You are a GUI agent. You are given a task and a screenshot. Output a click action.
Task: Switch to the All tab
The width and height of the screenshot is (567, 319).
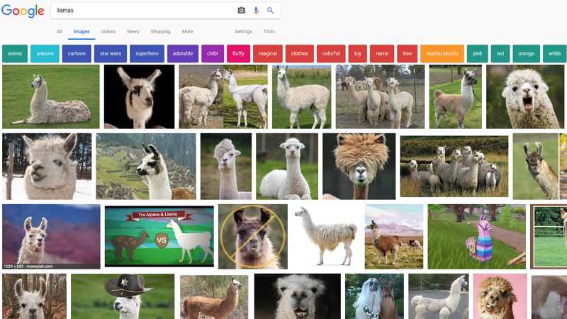[x=60, y=31]
